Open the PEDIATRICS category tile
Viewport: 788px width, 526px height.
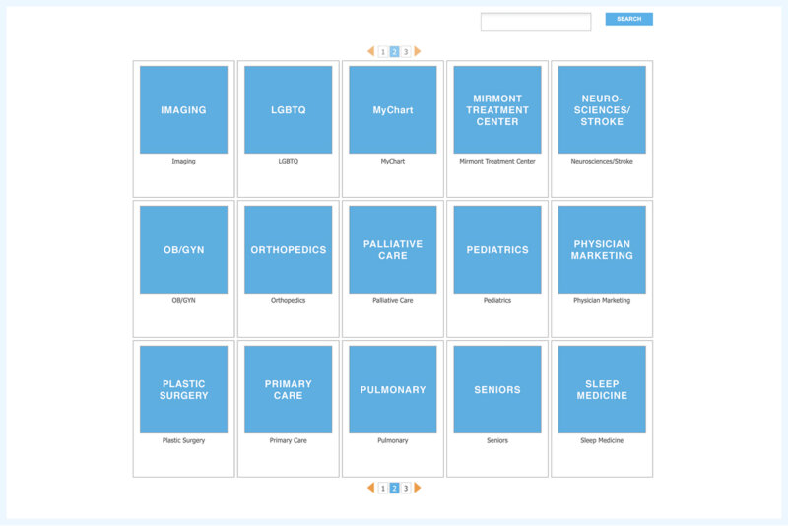click(497, 249)
